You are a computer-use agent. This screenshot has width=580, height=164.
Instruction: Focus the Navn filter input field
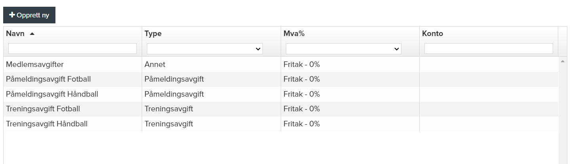72,49
